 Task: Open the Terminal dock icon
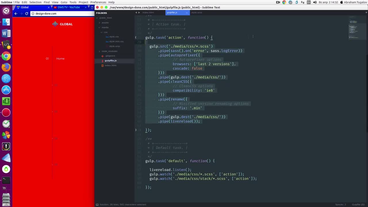pyautogui.click(x=6, y=180)
